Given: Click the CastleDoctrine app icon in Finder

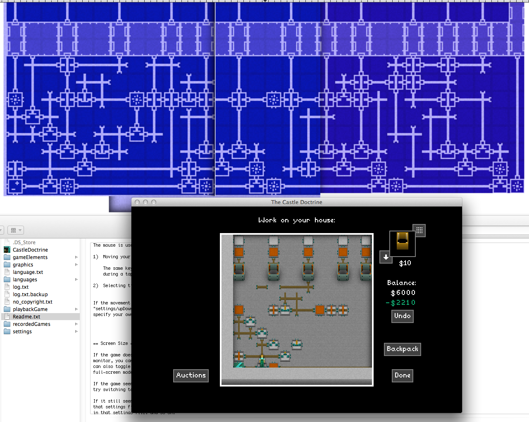Looking at the screenshot, I should pos(7,250).
